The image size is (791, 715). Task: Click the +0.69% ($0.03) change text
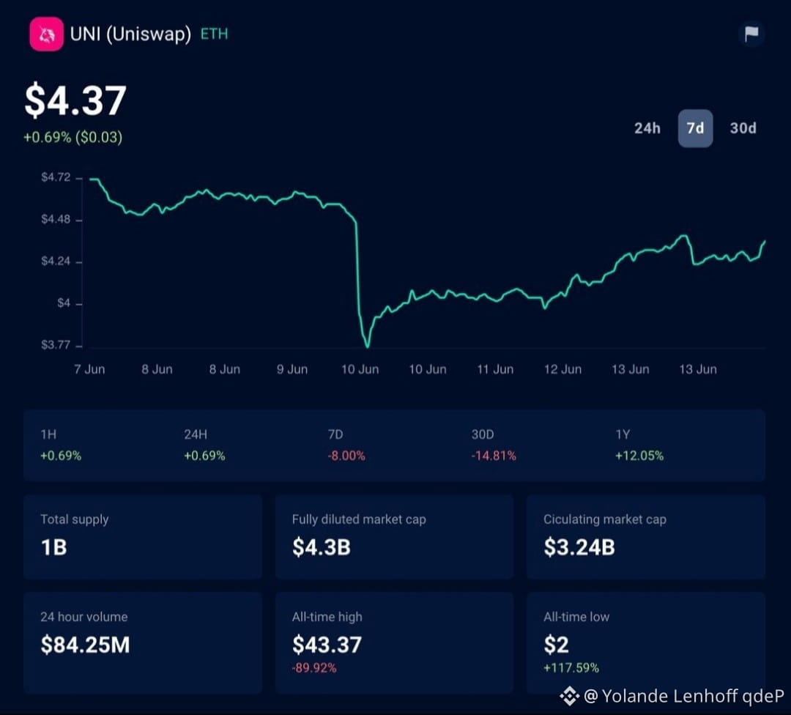pyautogui.click(x=73, y=137)
